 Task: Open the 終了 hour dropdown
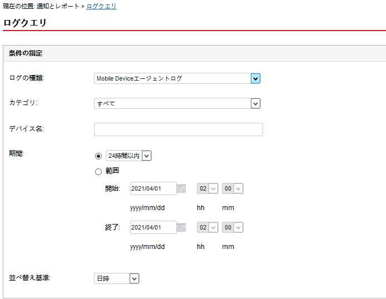pyautogui.click(x=207, y=227)
